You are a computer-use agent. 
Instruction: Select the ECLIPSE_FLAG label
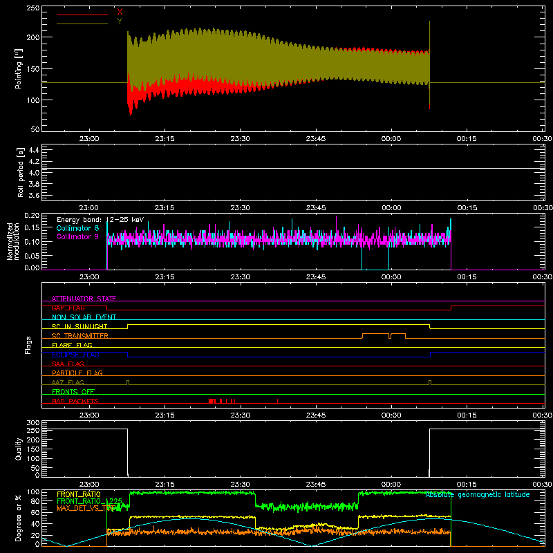point(75,355)
